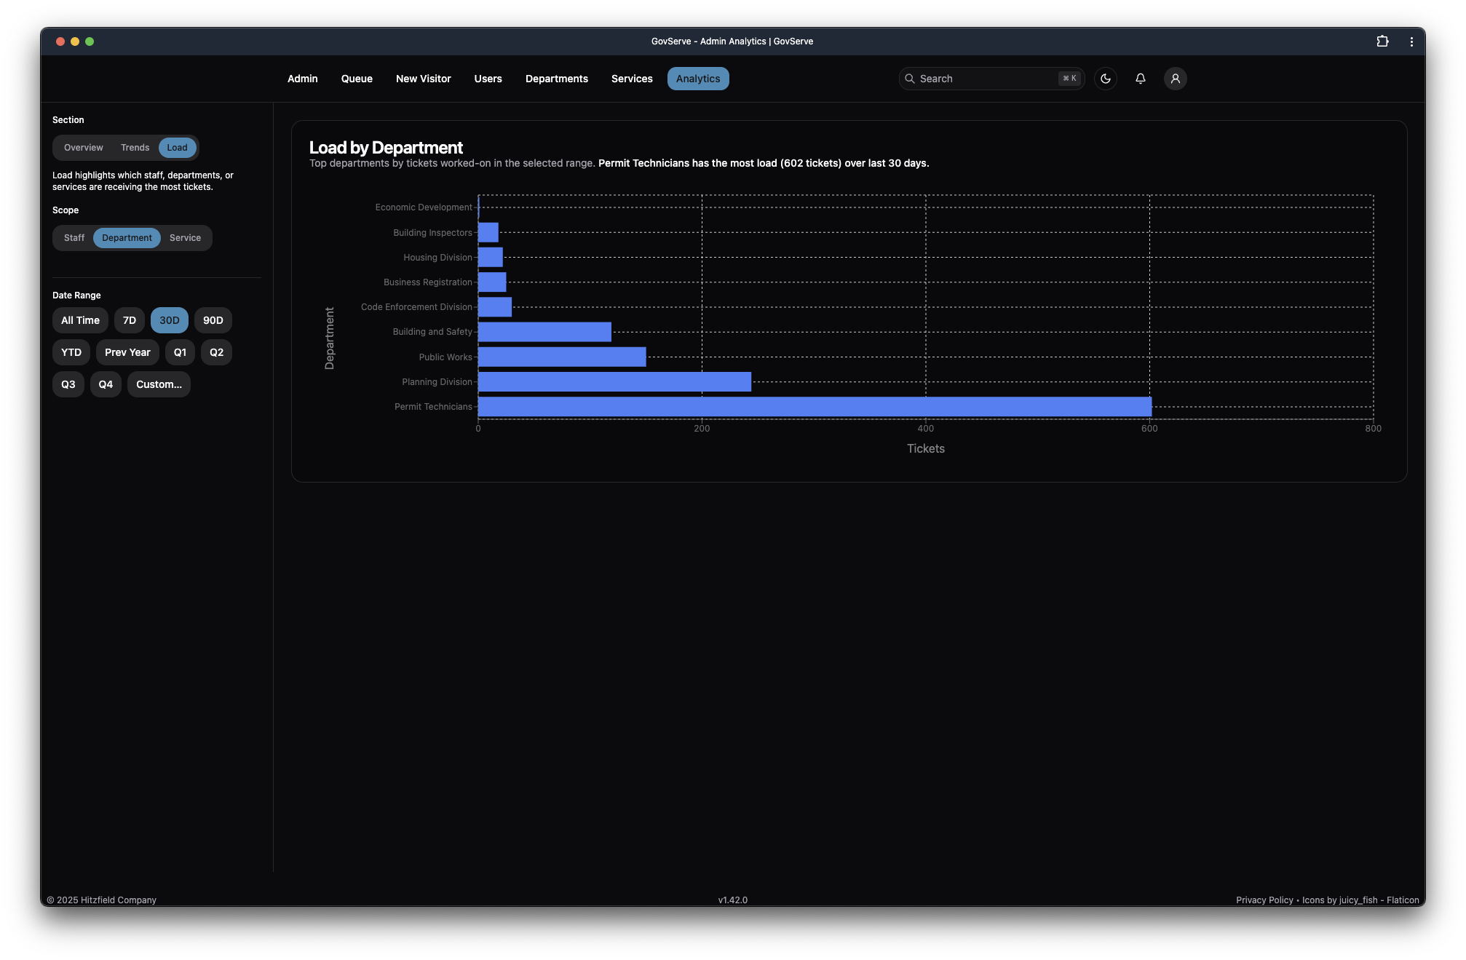The width and height of the screenshot is (1466, 960).
Task: Open the browser three-dot menu
Action: (1411, 41)
